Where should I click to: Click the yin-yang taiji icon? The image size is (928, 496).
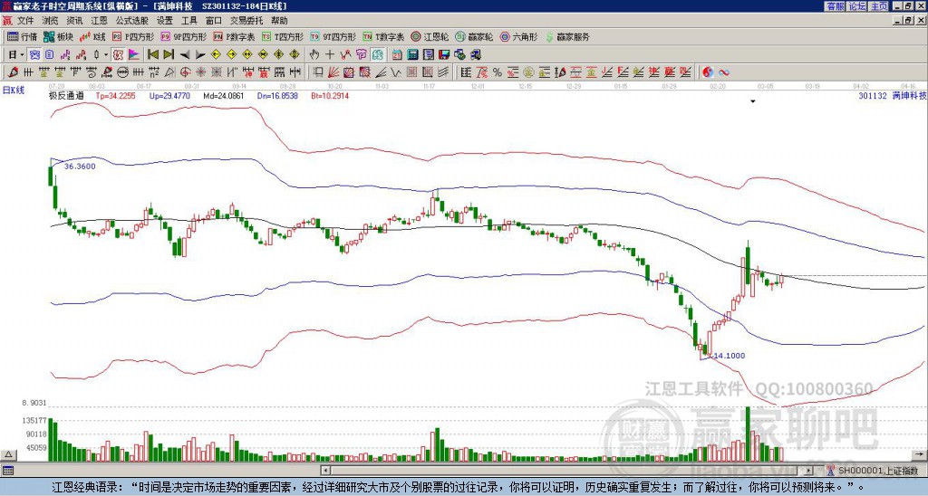[x=708, y=72]
